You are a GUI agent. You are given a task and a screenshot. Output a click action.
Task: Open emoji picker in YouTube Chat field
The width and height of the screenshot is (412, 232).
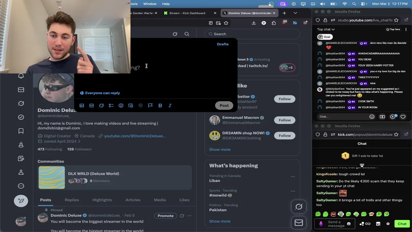372,117
